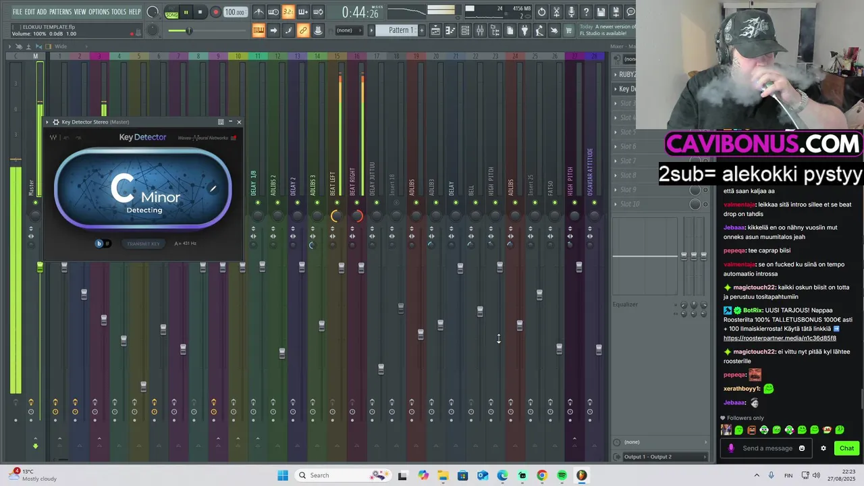Click the audio editor scissors icon

point(556,12)
